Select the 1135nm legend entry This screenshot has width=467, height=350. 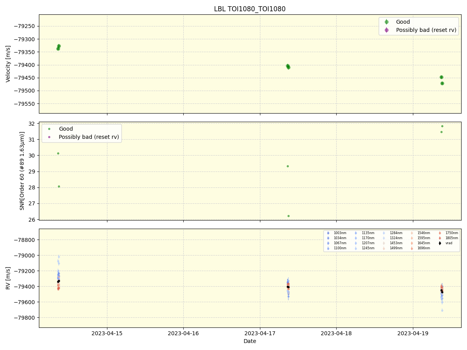point(365,233)
